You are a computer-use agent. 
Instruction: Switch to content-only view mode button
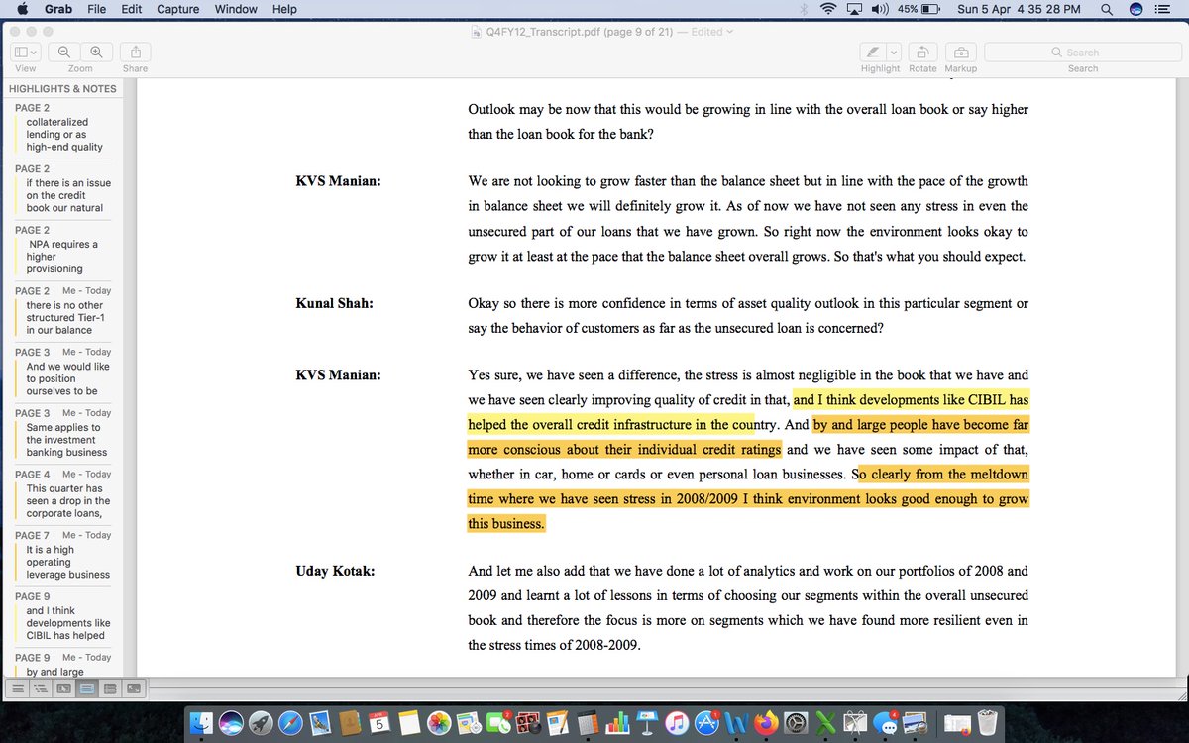pyautogui.click(x=18, y=687)
